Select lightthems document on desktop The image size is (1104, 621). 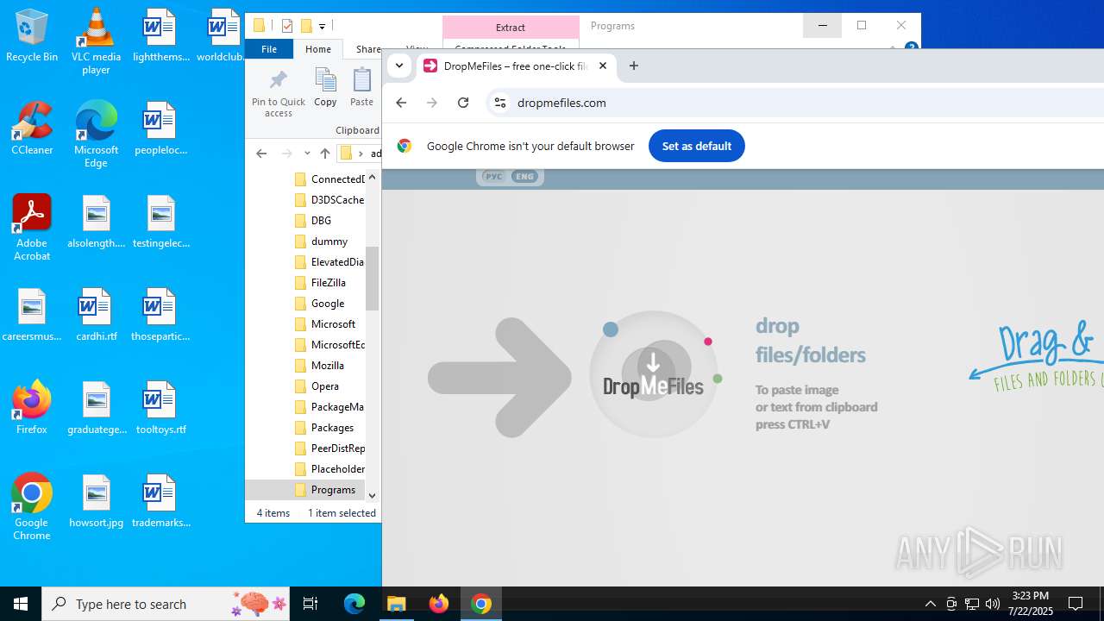160,36
